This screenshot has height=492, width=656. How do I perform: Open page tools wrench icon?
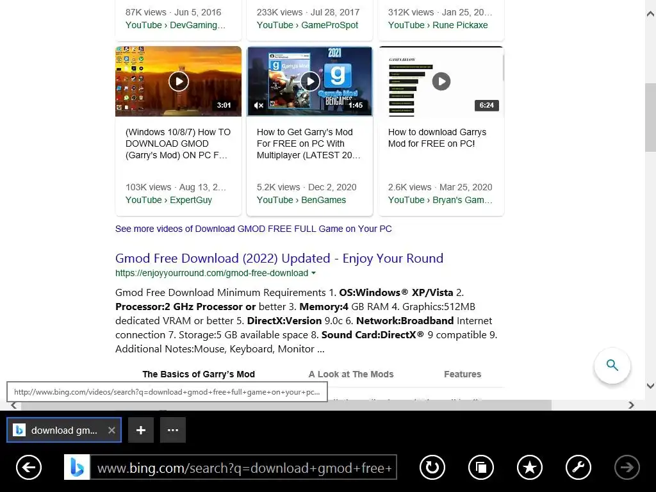pos(578,467)
